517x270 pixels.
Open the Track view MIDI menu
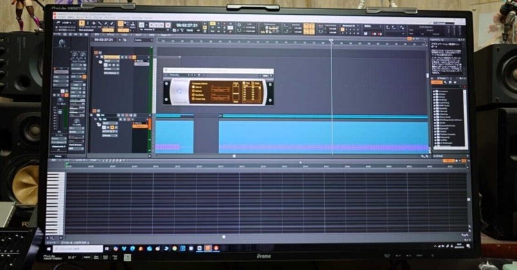tap(152, 35)
